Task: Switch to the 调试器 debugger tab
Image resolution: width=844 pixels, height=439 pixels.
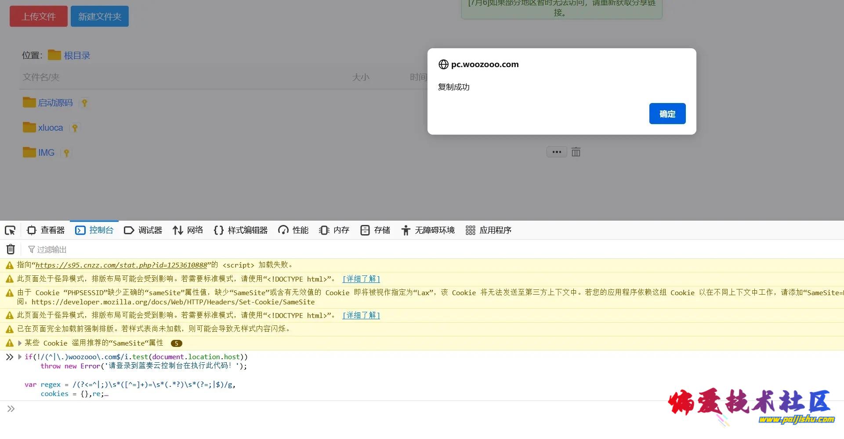Action: click(143, 230)
